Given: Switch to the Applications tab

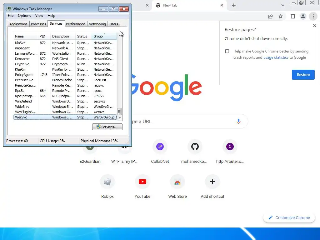Looking at the screenshot, I should [x=18, y=24].
